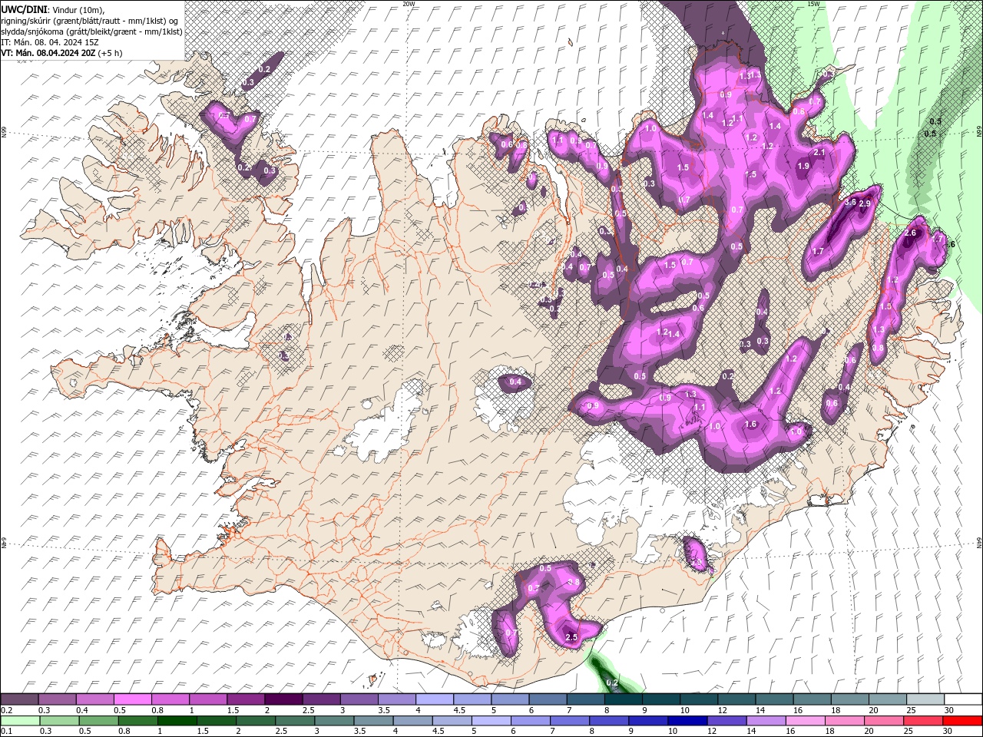This screenshot has height=737, width=983.
Task: Click the pink rain swatch between 18 and 20
Action: [x=845, y=721]
